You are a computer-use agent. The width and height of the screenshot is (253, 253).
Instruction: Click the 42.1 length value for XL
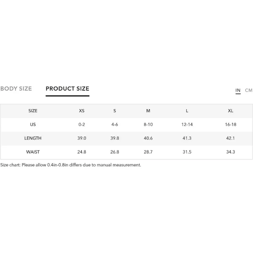click(230, 138)
